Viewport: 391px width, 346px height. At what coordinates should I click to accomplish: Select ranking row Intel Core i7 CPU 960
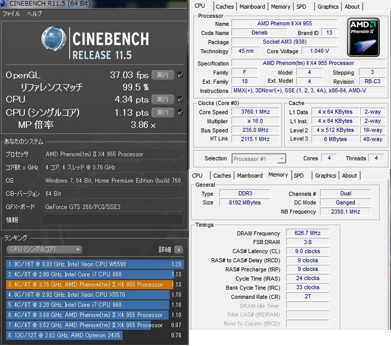(95, 305)
